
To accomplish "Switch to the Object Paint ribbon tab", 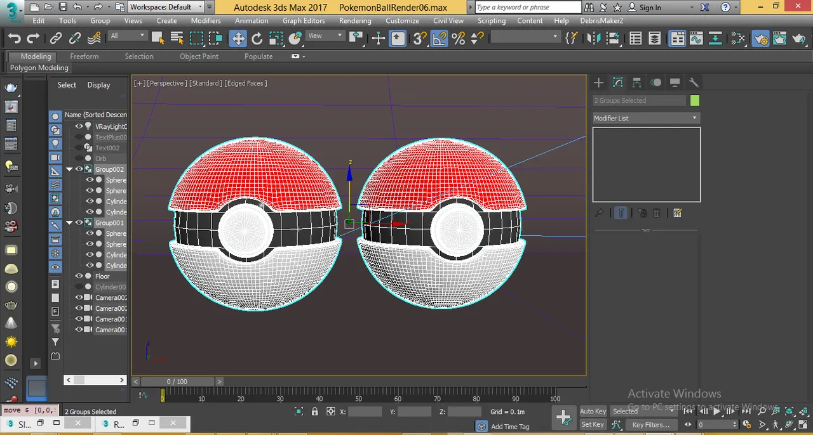I will coord(199,56).
